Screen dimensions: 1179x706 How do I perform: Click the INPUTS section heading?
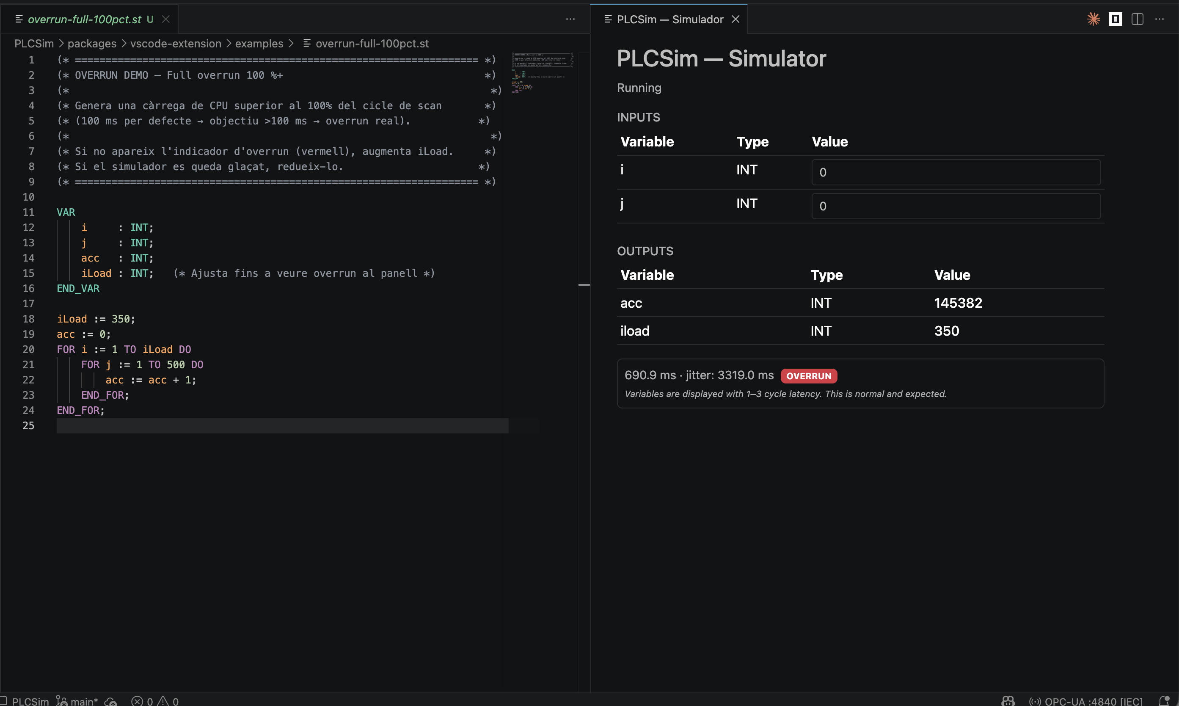click(x=638, y=118)
